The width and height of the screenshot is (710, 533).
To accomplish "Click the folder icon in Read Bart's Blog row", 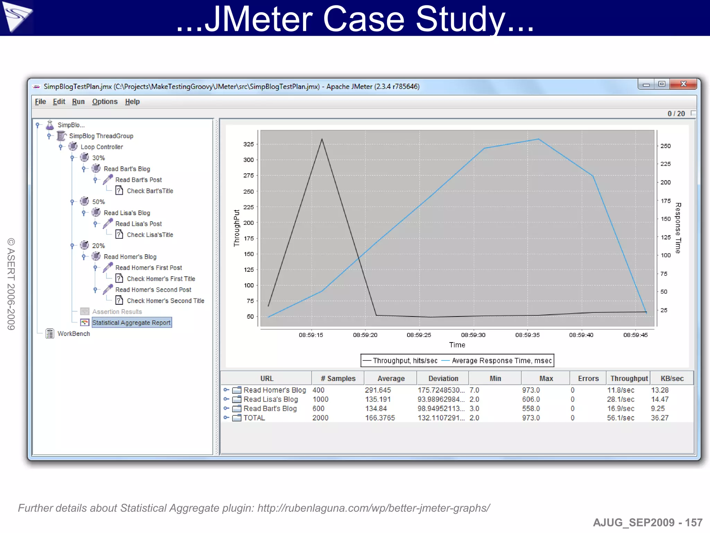I will [237, 409].
